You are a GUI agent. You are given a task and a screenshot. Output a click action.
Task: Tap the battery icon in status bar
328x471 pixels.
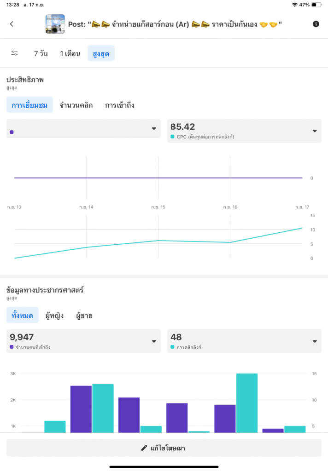click(316, 5)
